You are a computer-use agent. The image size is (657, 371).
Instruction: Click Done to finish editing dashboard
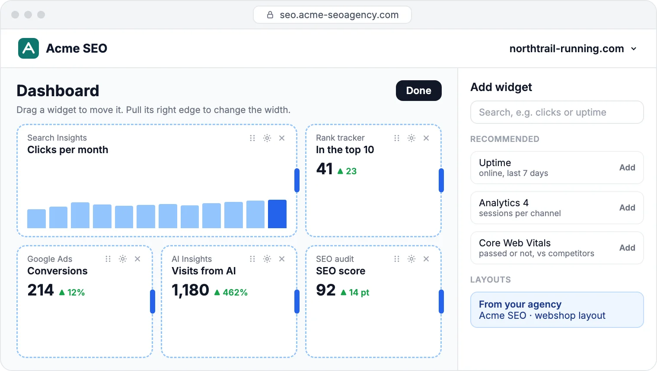[419, 91]
